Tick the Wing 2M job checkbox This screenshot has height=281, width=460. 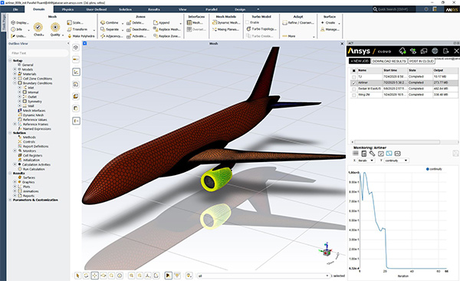click(353, 95)
